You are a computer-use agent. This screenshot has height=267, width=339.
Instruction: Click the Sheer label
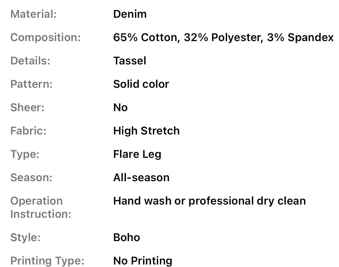(28, 107)
